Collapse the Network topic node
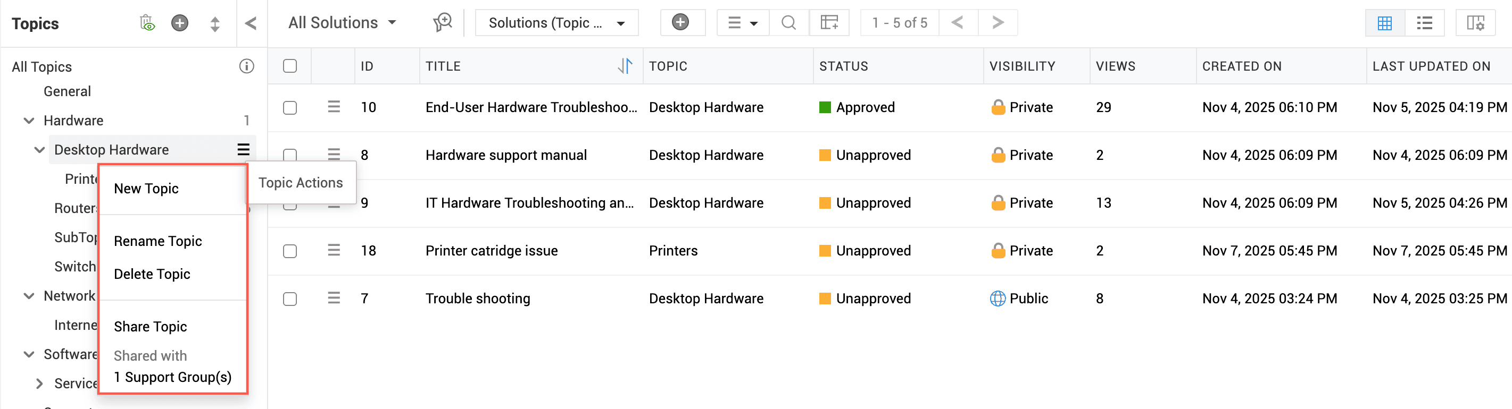 (x=29, y=296)
